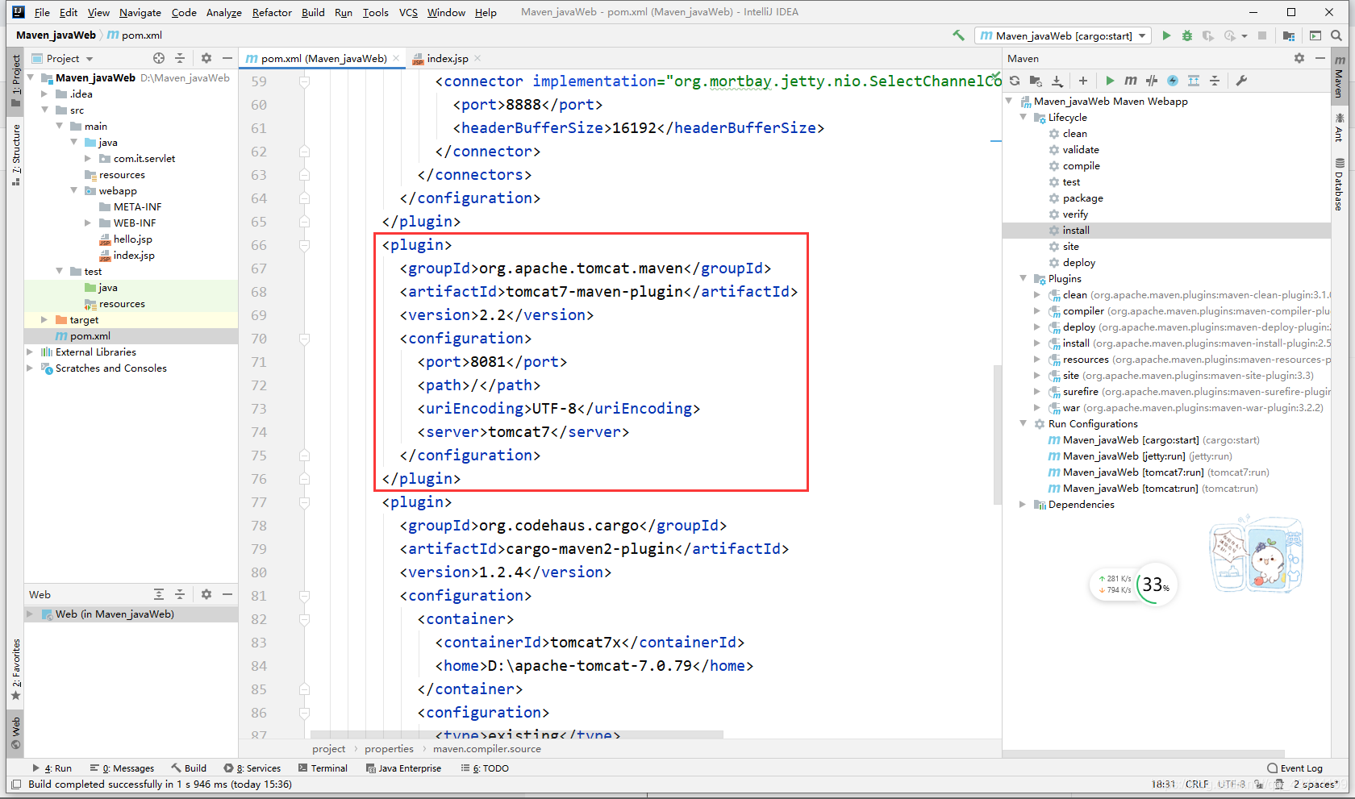Select hello.jsp in the project tree
1355x799 pixels.
(132, 239)
